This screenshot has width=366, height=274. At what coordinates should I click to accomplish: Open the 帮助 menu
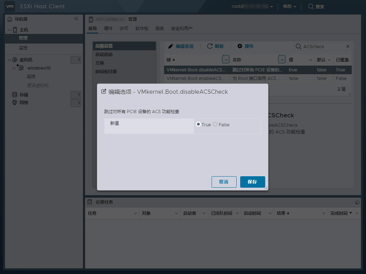tap(288, 6)
